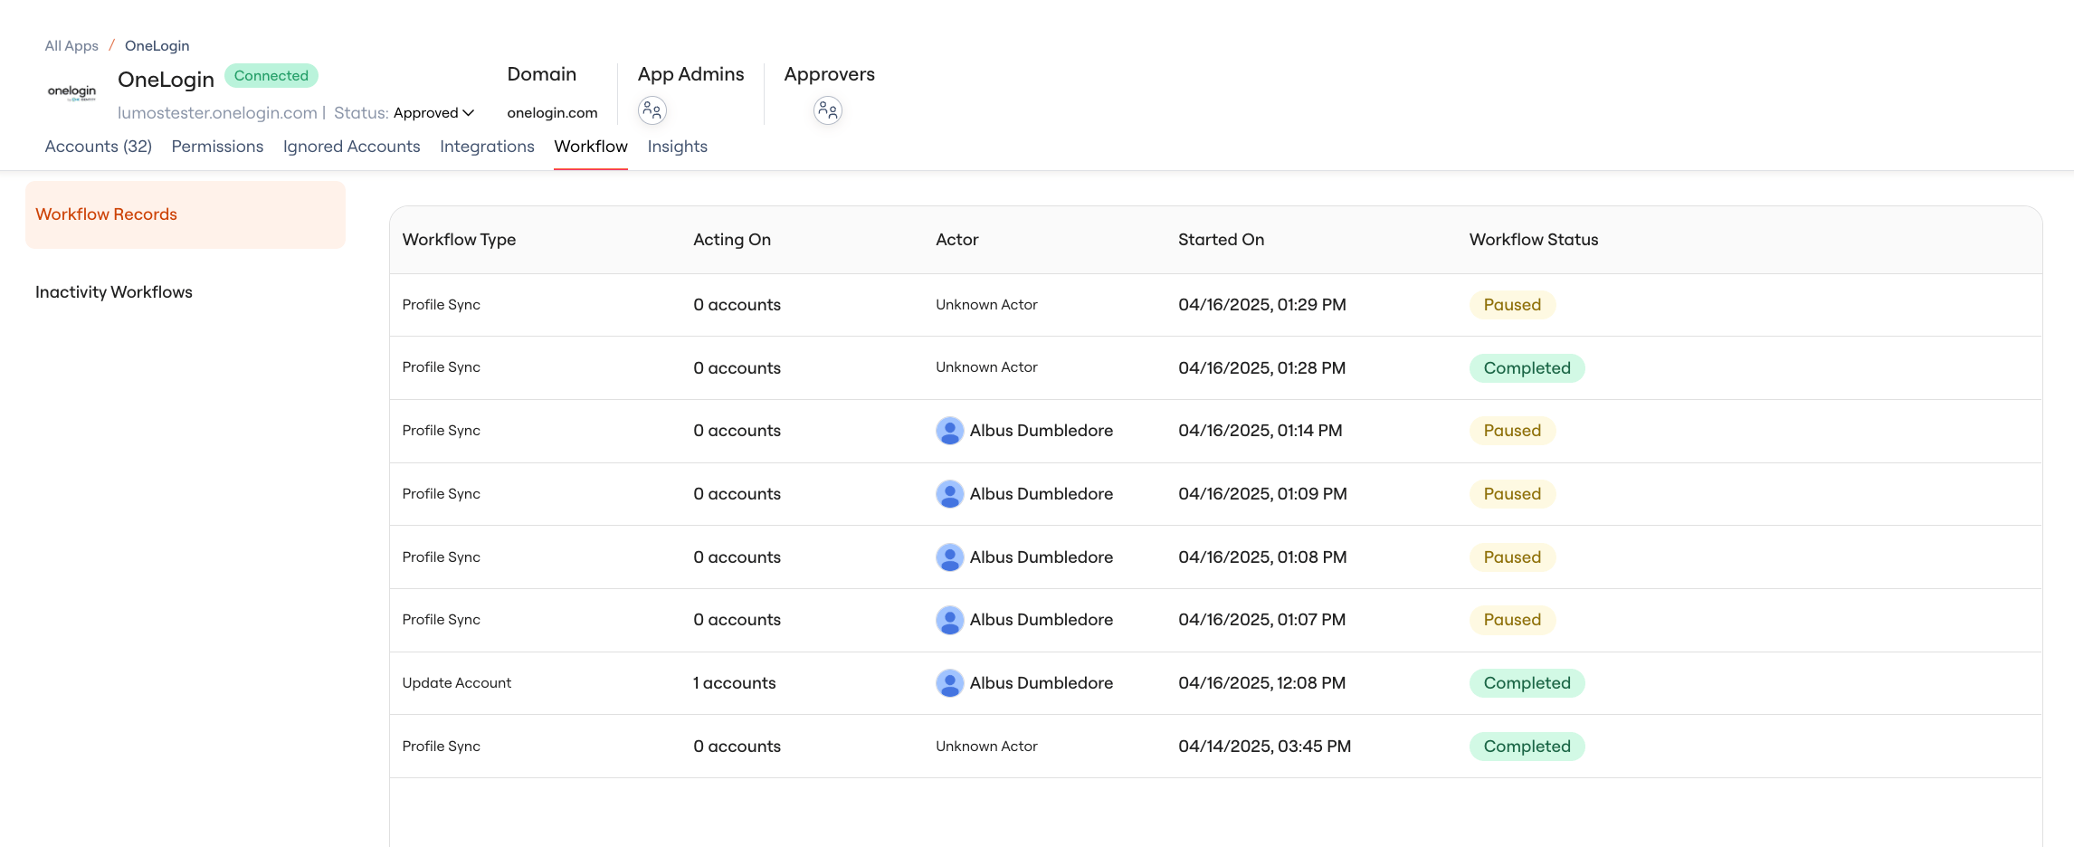Expand the Status: Approved dropdown
The height and width of the screenshot is (847, 2074).
tap(433, 113)
